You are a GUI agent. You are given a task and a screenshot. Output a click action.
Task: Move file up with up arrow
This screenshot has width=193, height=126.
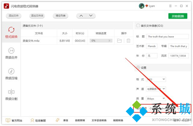pyautogui.click(x=81, y=16)
